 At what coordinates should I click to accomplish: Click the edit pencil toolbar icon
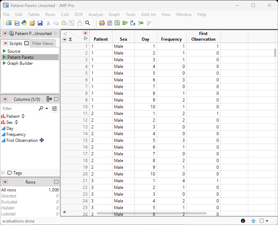pos(149,23)
